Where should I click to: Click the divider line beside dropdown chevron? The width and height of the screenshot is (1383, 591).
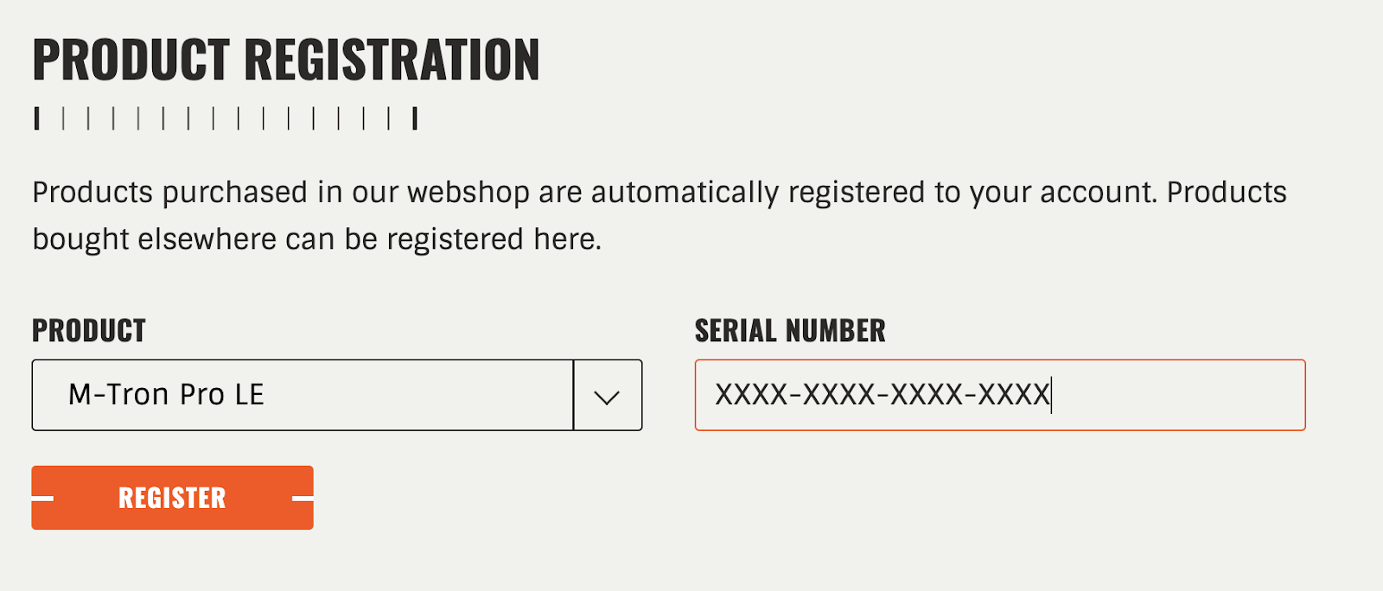[x=573, y=395]
